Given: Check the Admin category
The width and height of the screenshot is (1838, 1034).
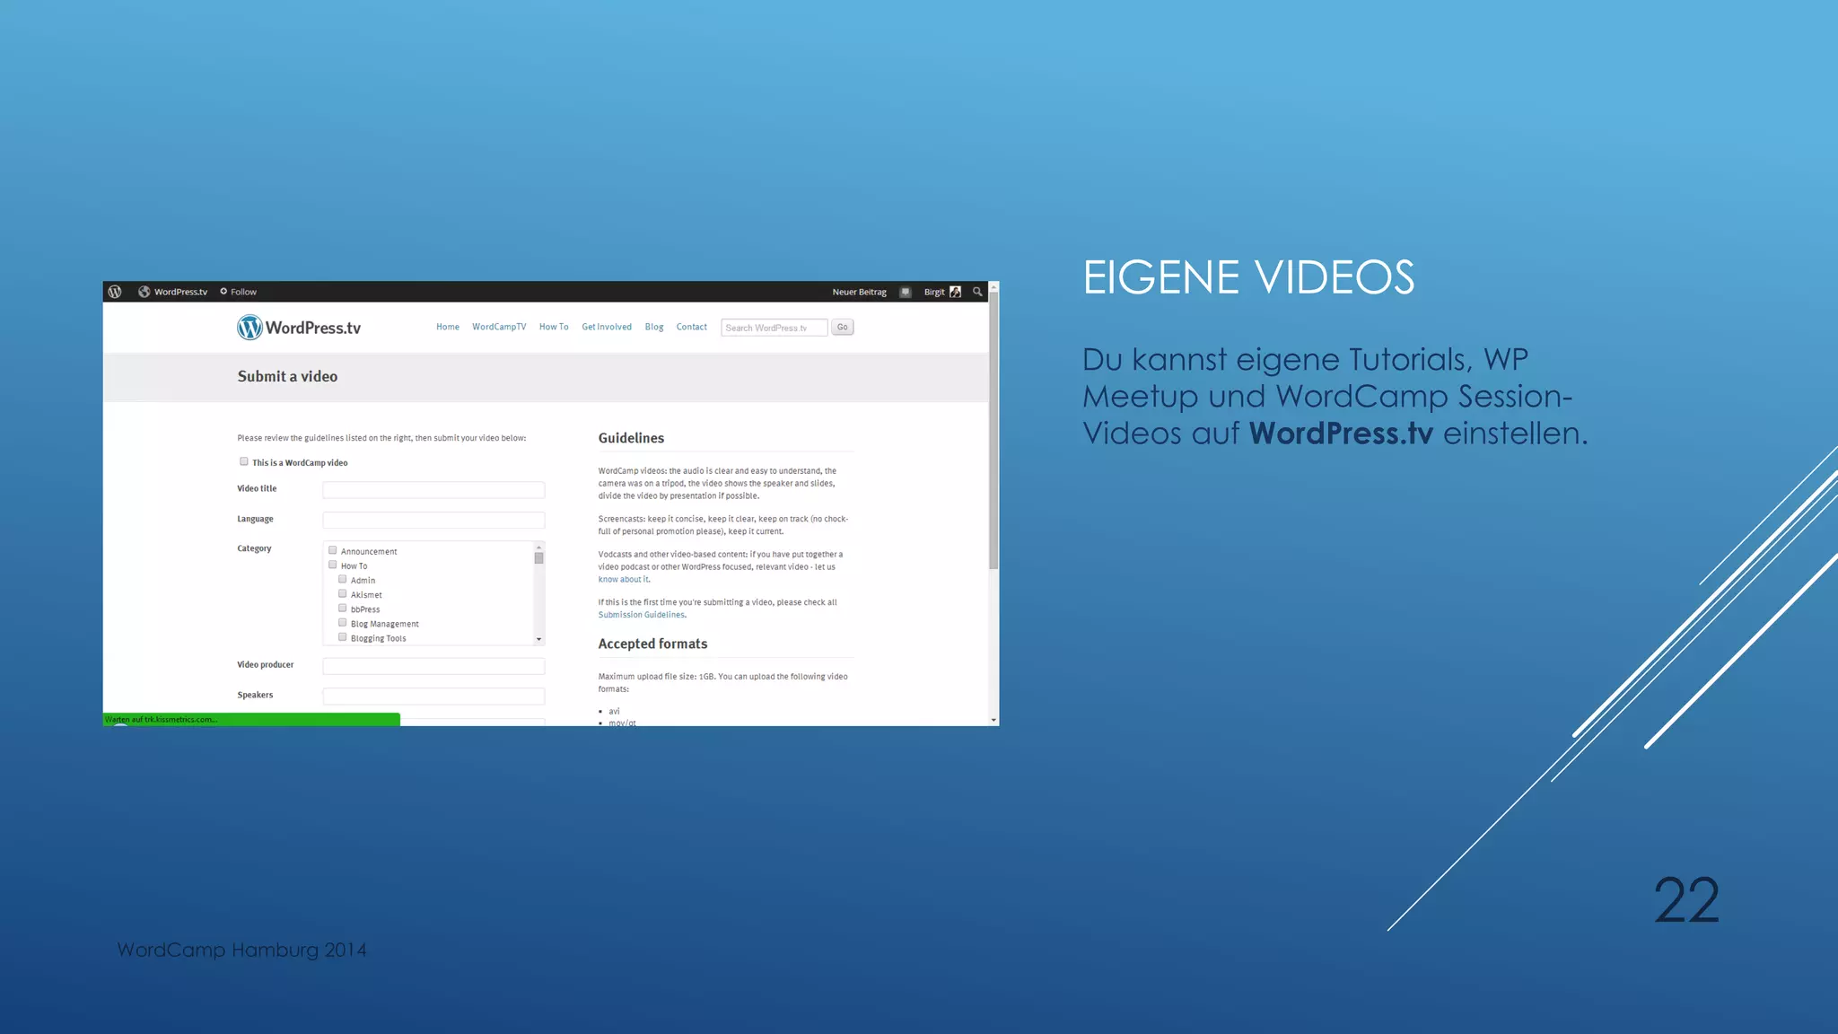Looking at the screenshot, I should click(x=342, y=579).
